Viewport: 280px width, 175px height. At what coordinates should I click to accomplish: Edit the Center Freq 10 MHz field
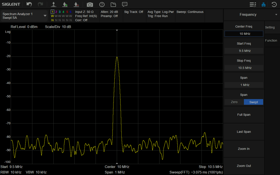244,34
